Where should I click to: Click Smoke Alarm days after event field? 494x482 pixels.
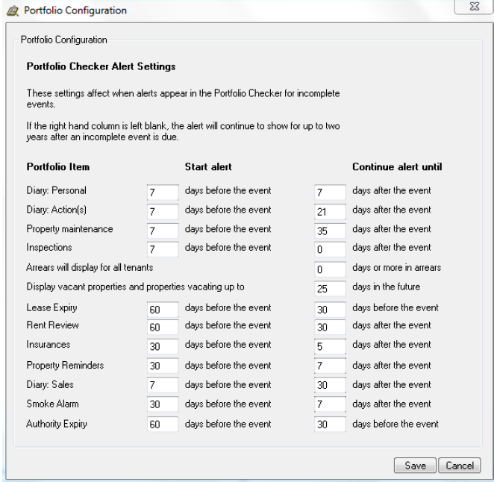[331, 405]
